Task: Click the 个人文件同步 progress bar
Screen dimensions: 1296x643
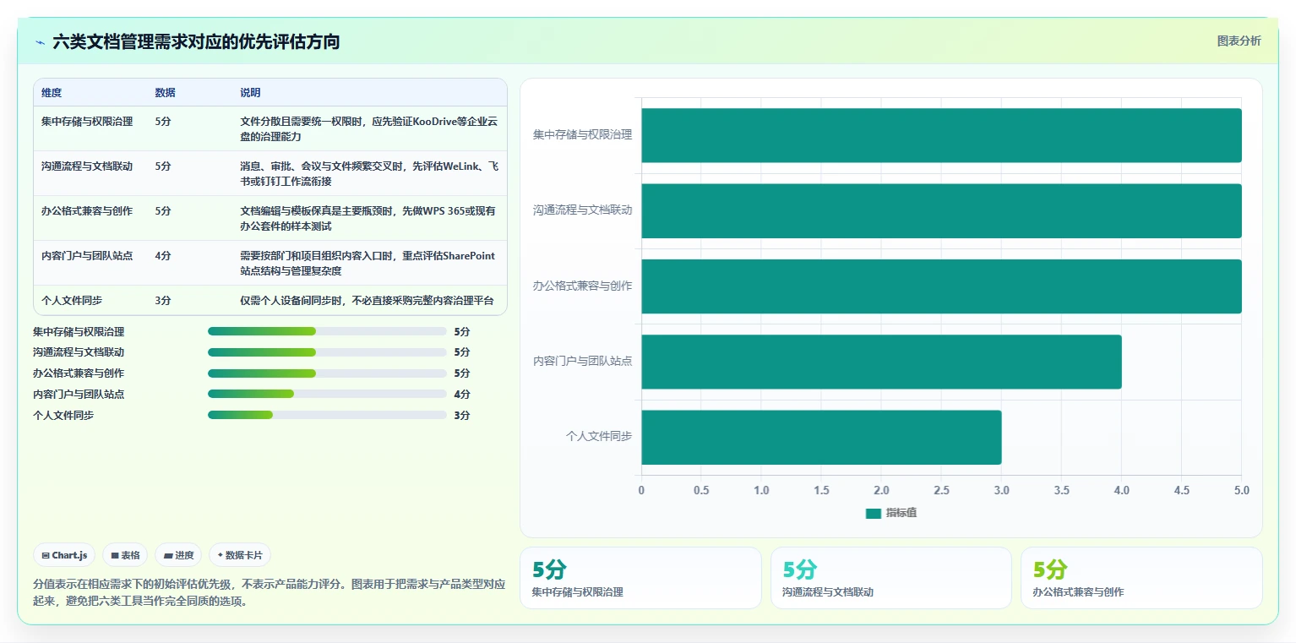Action: click(327, 415)
